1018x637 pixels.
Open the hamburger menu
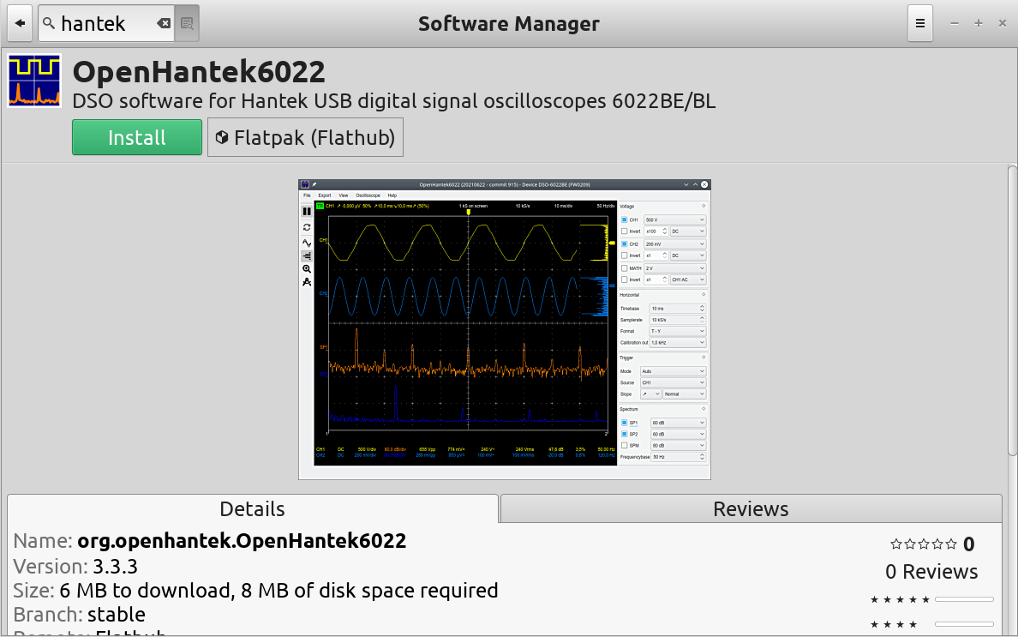tap(920, 23)
